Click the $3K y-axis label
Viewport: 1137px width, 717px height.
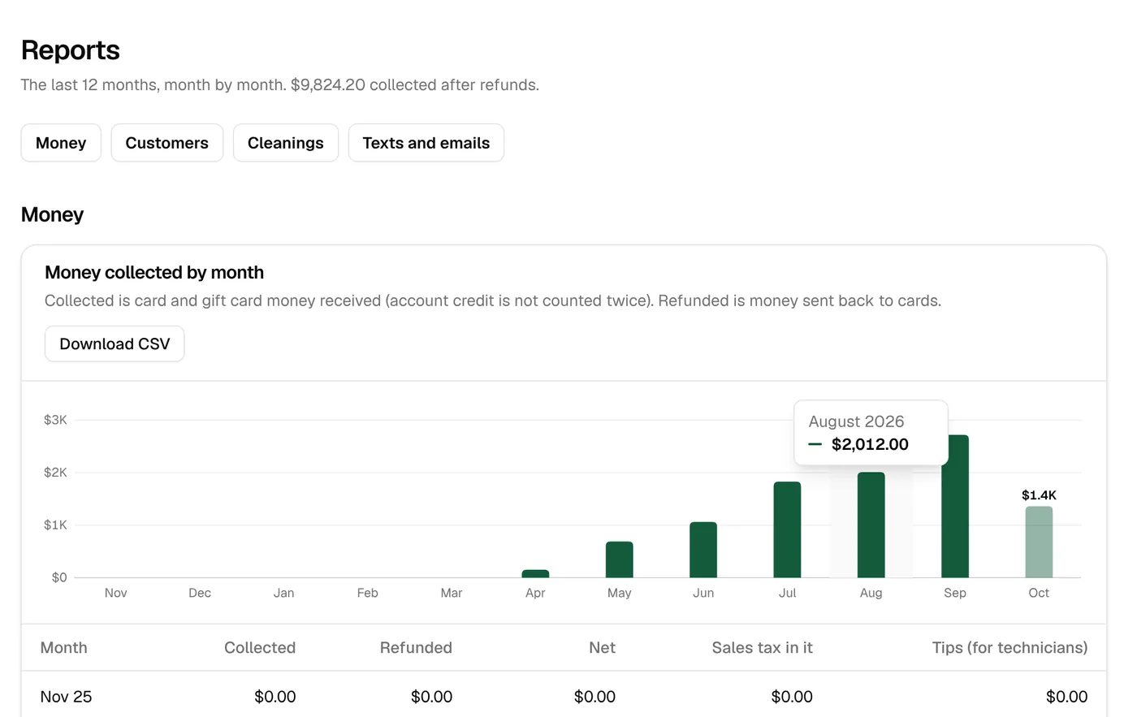(x=55, y=420)
